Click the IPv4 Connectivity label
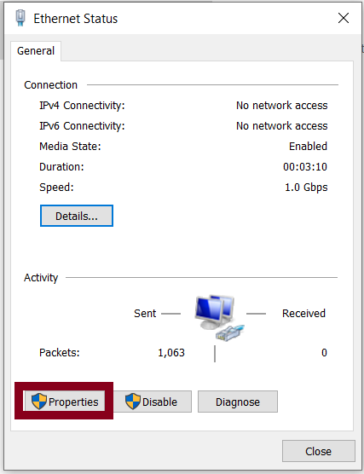 point(82,106)
